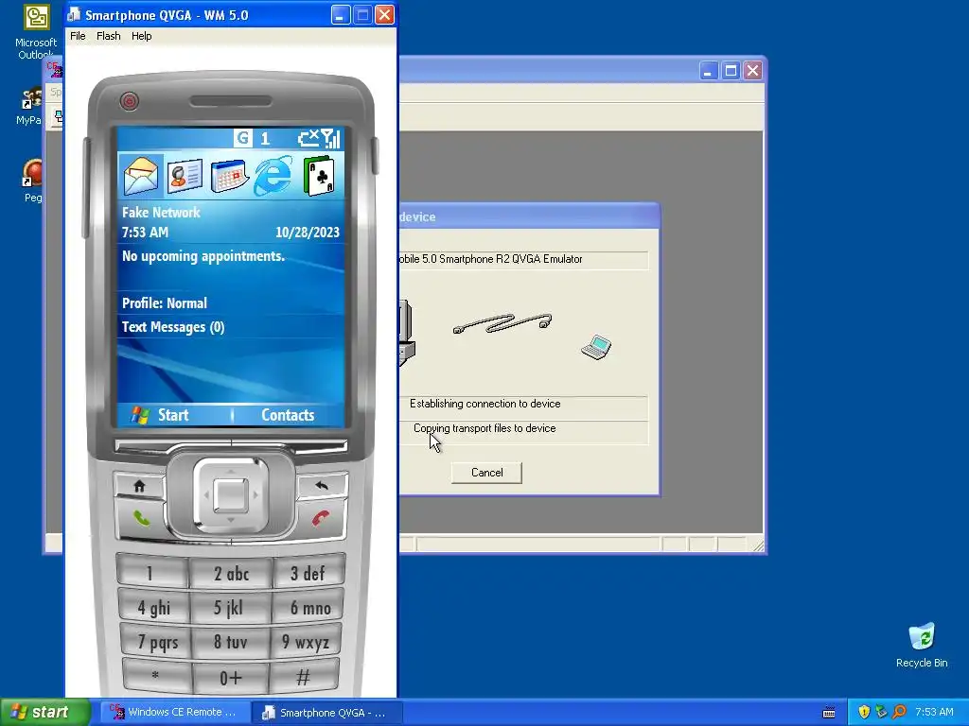Image resolution: width=969 pixels, height=726 pixels.
Task: Click the 1 key on keypad
Action: click(x=150, y=573)
